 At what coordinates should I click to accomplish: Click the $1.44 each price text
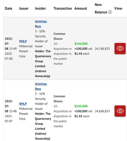click(82, 54)
